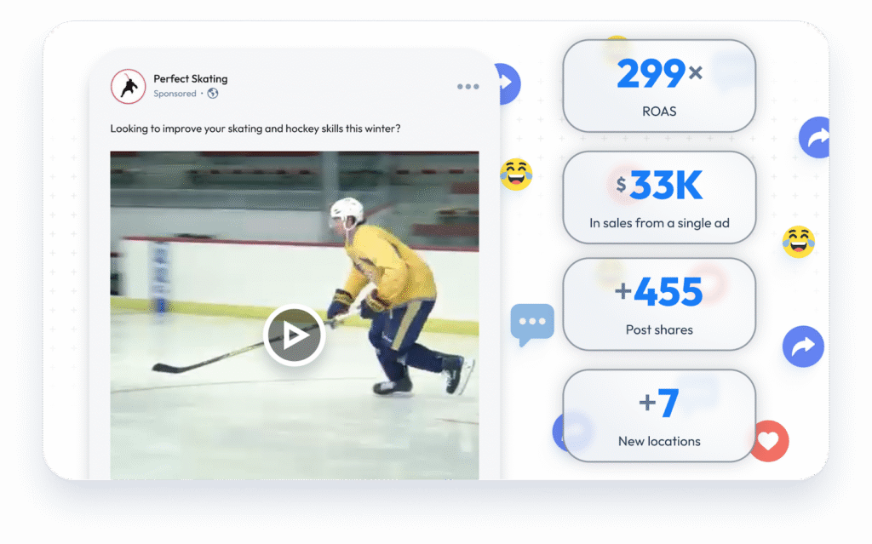Image resolution: width=872 pixels, height=544 pixels.
Task: Click the red heart reaction icon
Action: pyautogui.click(x=770, y=441)
